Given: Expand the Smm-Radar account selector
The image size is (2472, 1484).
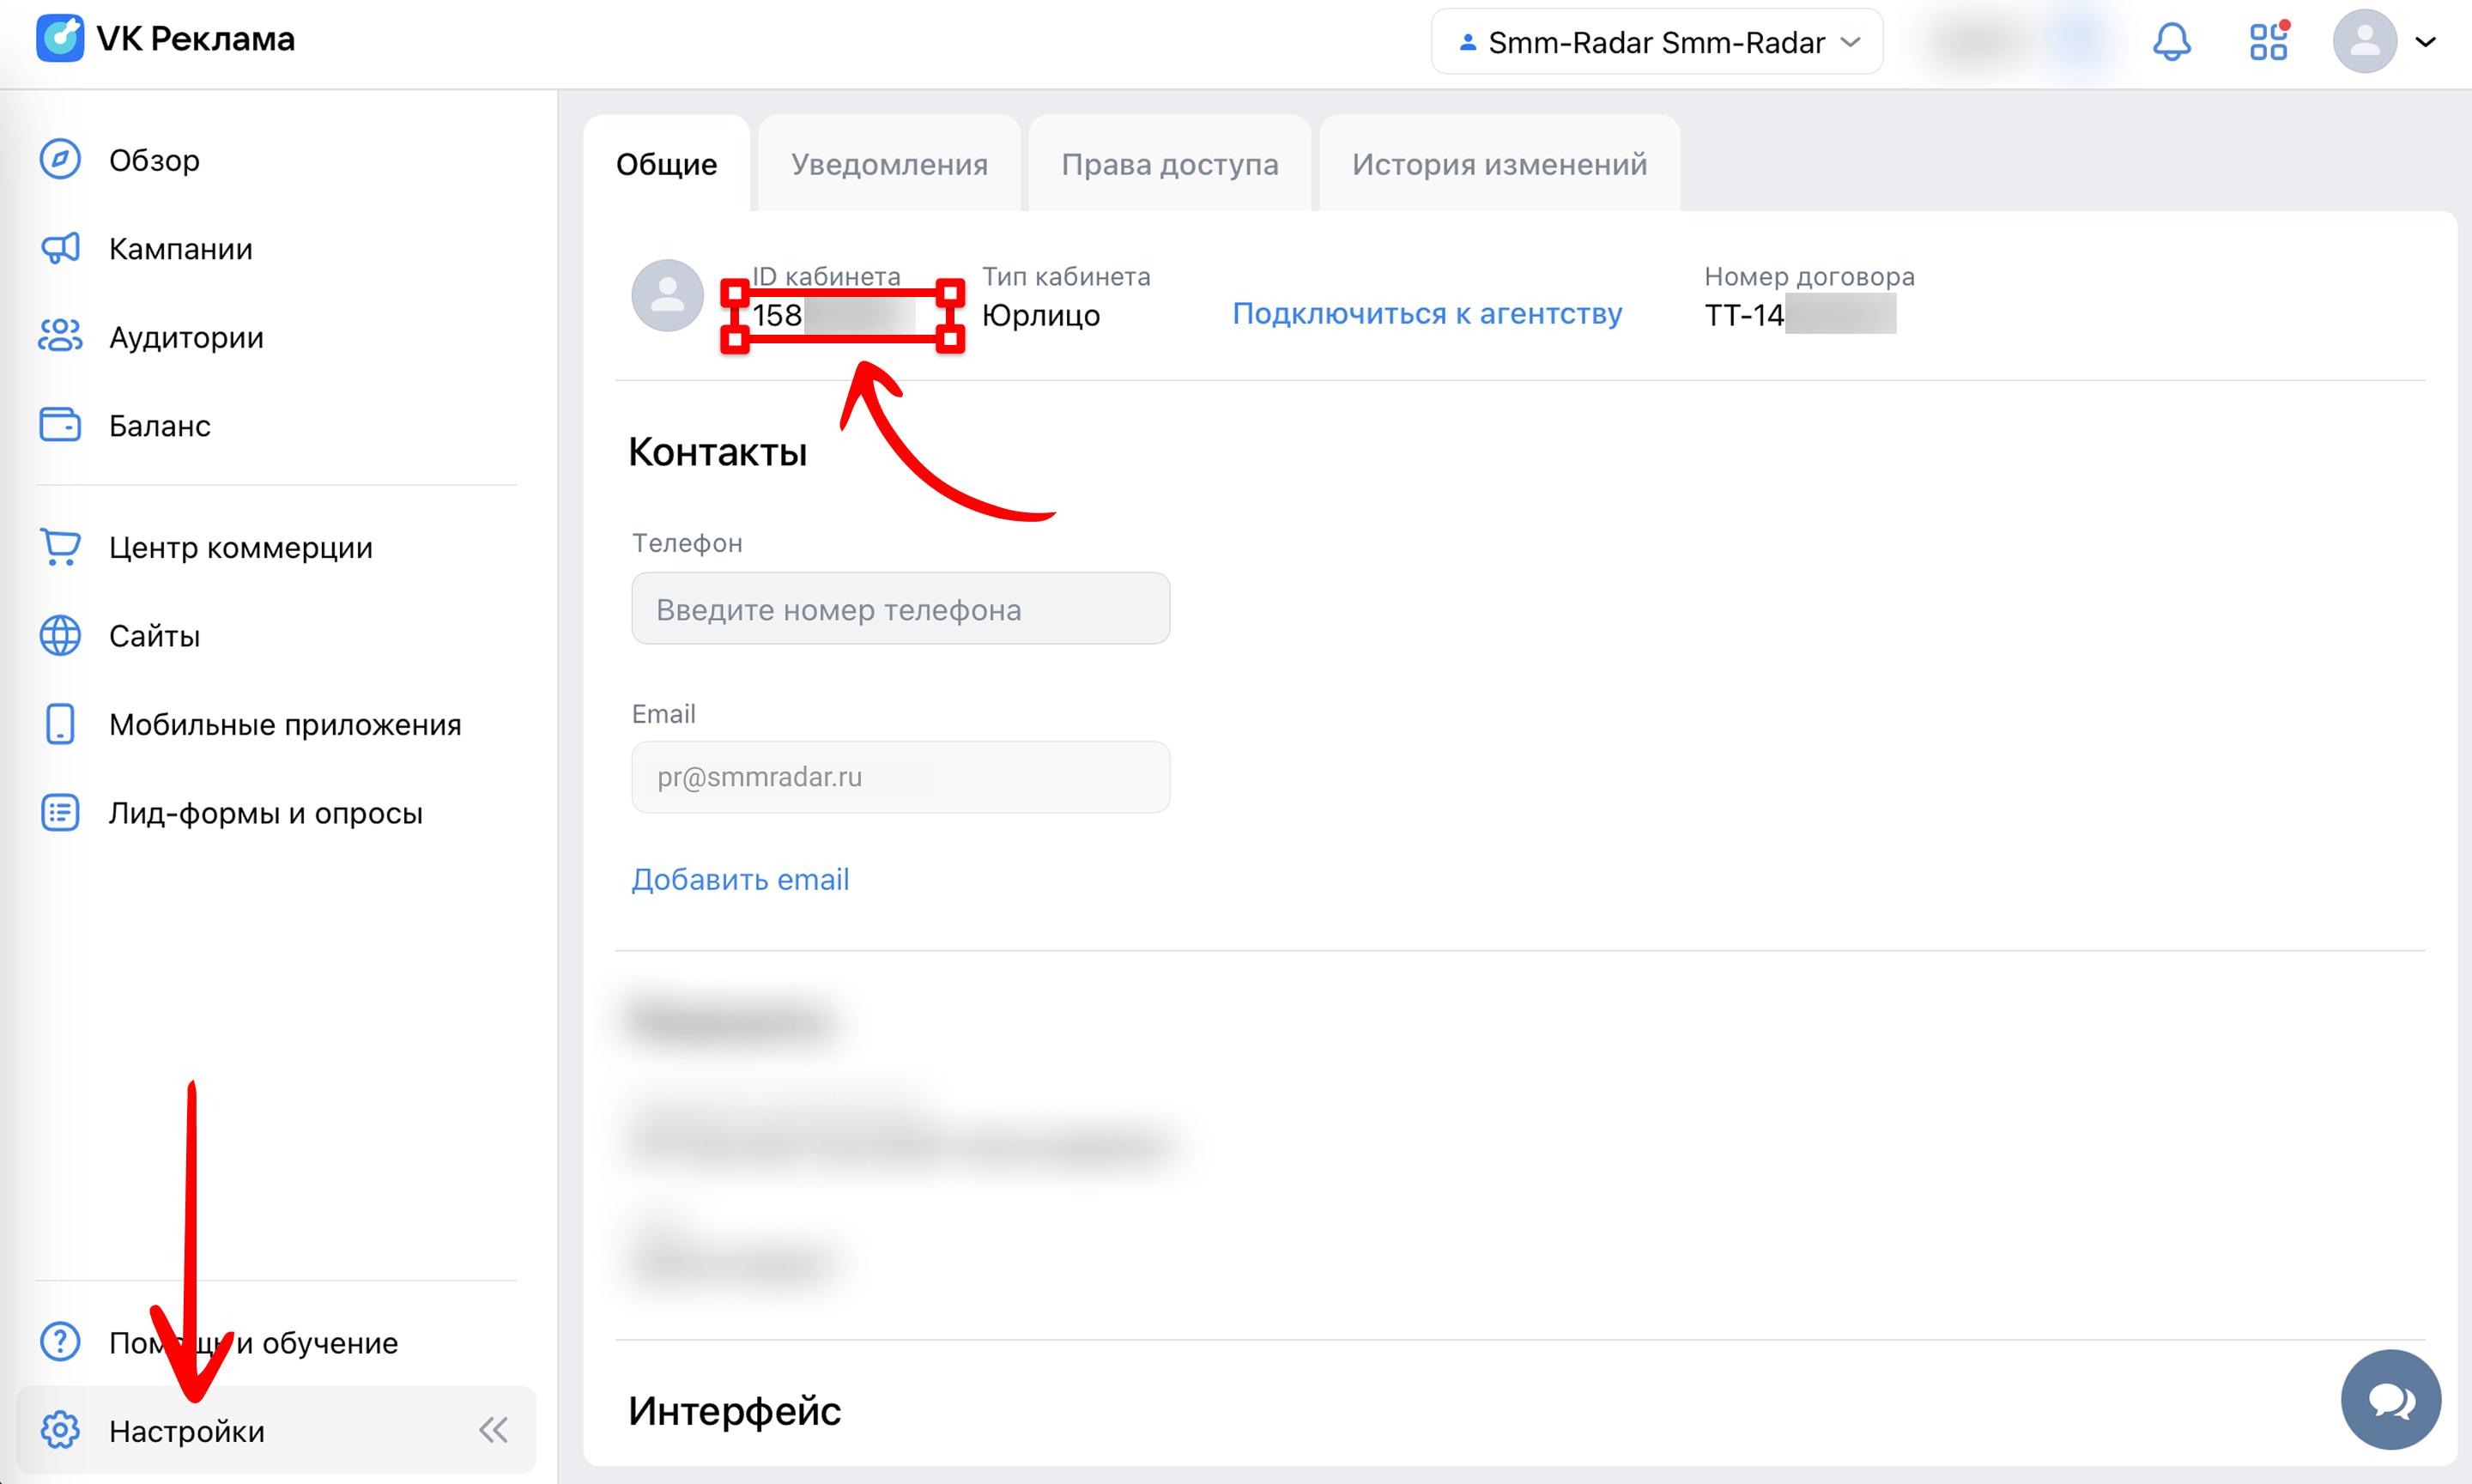Looking at the screenshot, I should click(1657, 42).
